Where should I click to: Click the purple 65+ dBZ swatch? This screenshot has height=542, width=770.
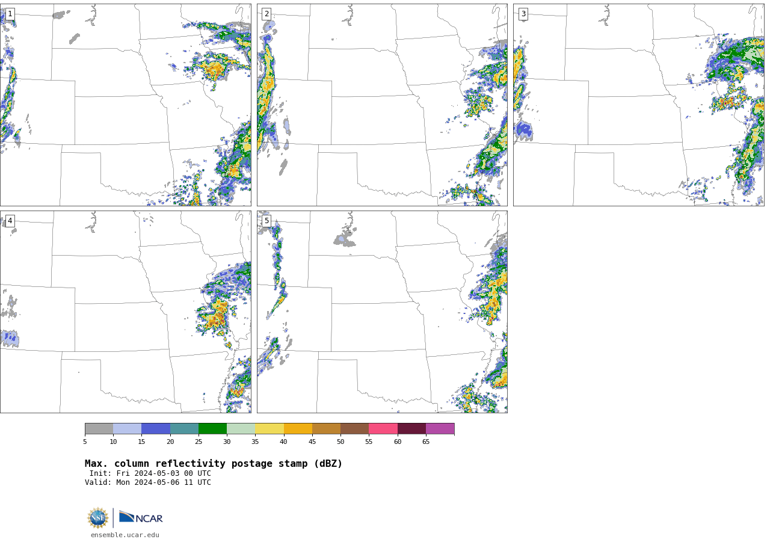point(440,429)
